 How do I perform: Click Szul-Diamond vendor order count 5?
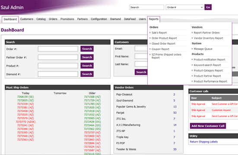click(x=174, y=100)
